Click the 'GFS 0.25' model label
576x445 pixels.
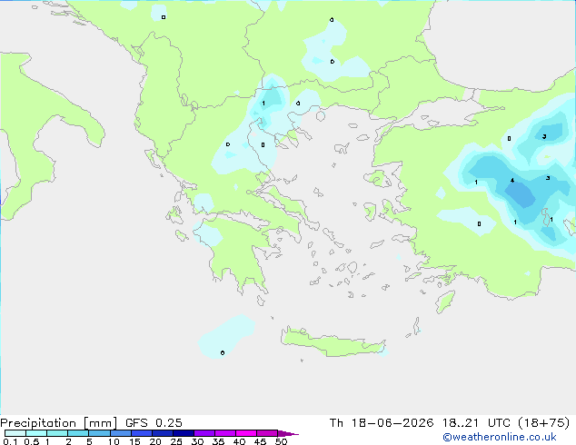tap(154, 423)
